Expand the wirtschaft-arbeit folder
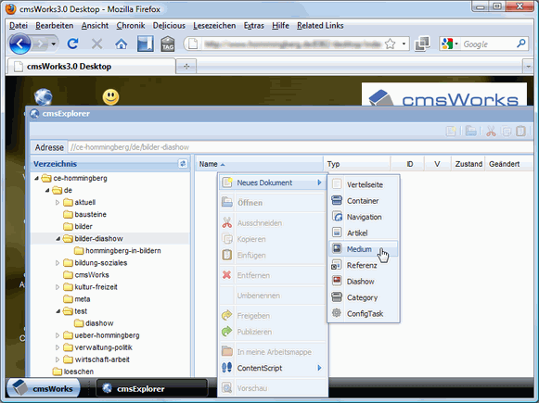This screenshot has height=403, width=539. [58, 359]
